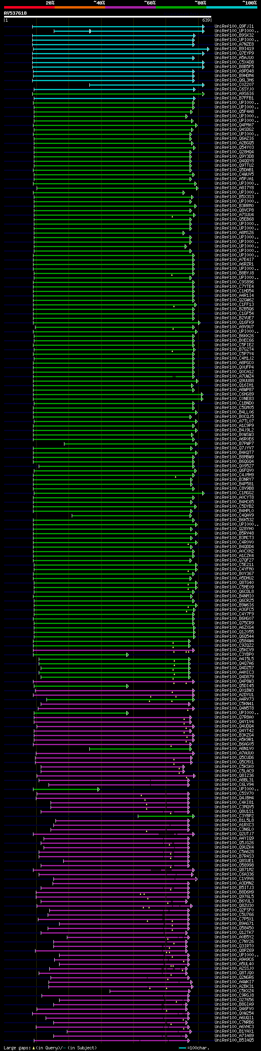The image size is (261, 1051).
Task: Click the orange ~40% legend color segment
Action: tap(80, 7)
